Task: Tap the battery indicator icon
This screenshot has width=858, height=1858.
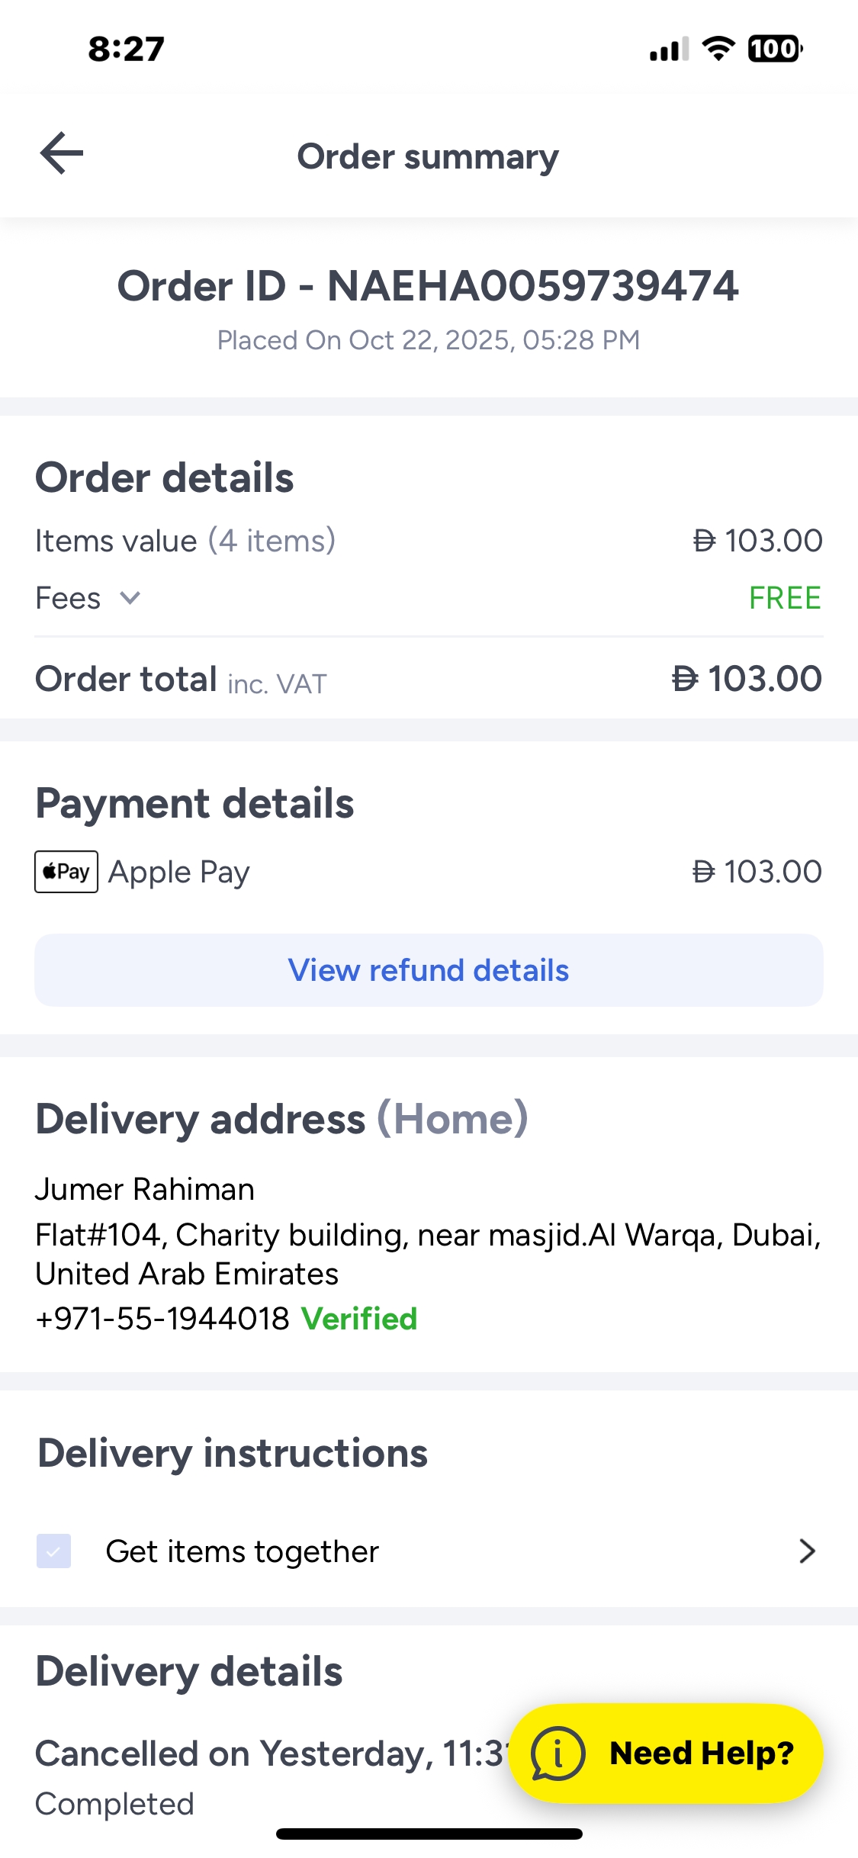Action: tap(774, 49)
